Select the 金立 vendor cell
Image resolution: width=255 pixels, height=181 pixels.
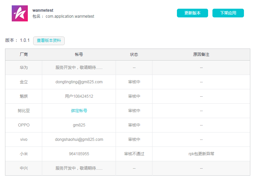click(24, 82)
